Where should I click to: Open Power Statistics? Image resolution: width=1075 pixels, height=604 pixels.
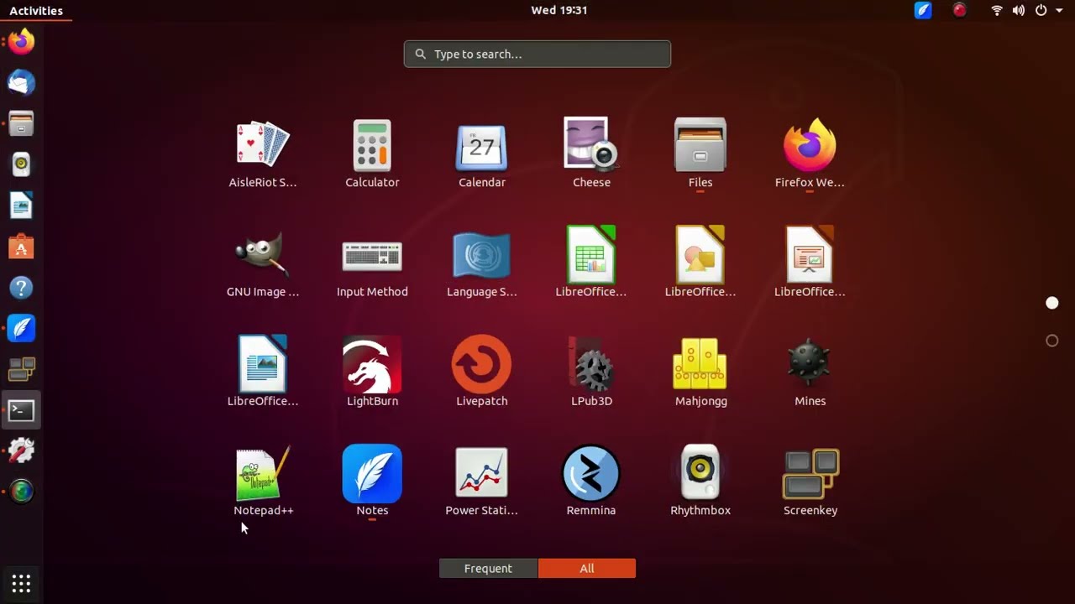[x=481, y=481]
